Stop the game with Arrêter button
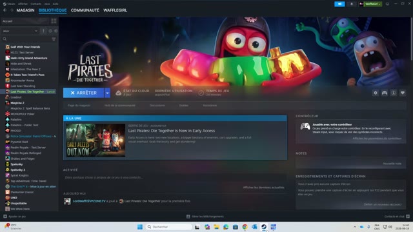This screenshot has width=413, height=232. point(83,93)
